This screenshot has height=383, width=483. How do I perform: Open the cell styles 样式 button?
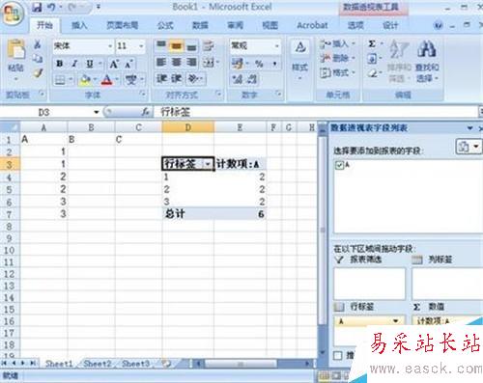[300, 60]
